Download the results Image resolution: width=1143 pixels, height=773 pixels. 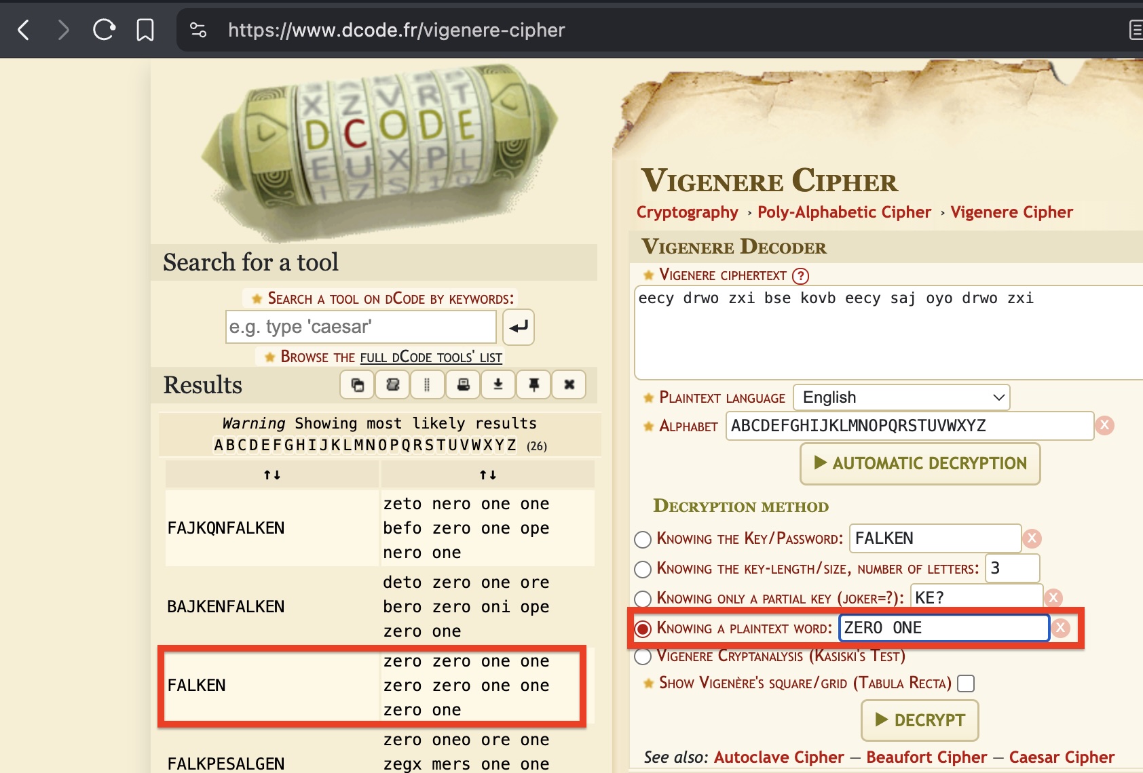(x=498, y=385)
